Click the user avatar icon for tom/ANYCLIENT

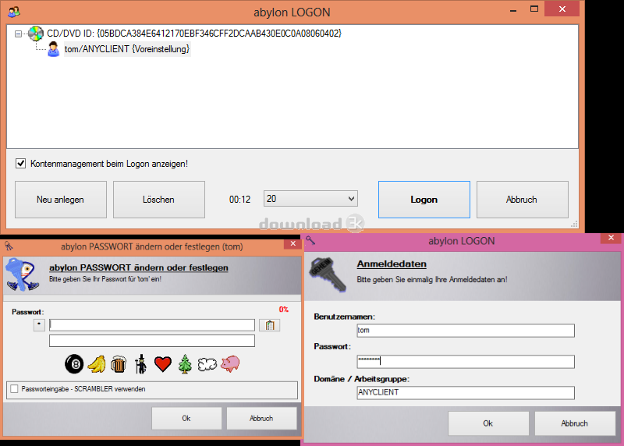point(53,49)
